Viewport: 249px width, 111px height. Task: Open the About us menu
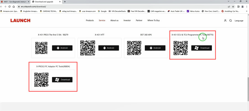(114, 20)
